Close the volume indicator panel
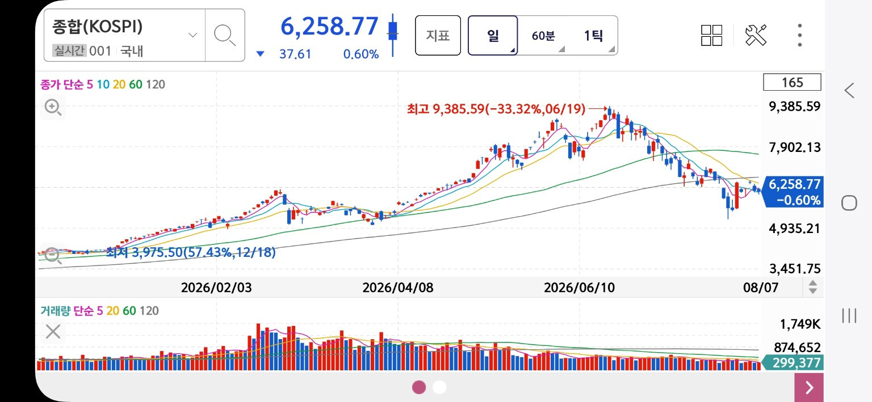872x402 pixels. 53,332
